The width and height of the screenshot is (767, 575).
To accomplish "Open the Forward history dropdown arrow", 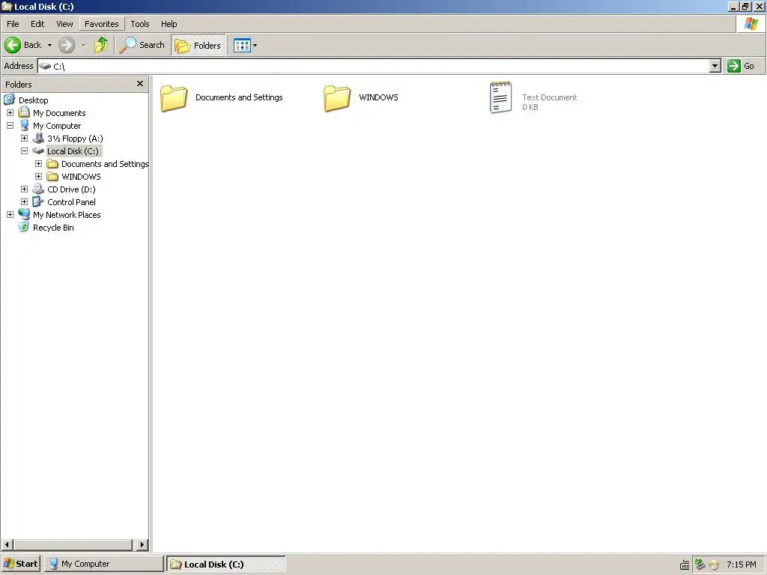I will point(84,46).
